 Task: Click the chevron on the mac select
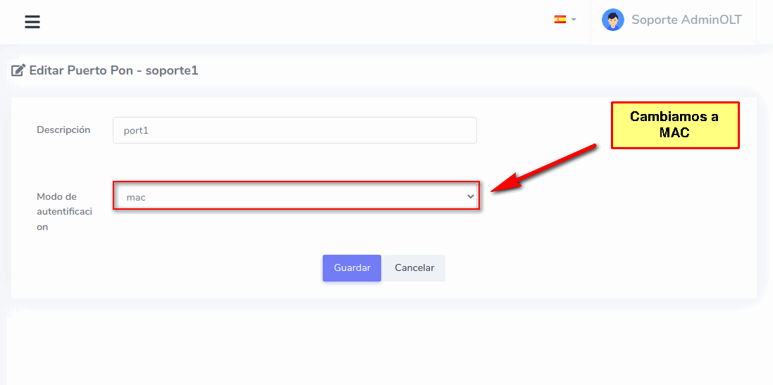[471, 197]
